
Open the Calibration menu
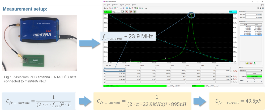pos(115,5)
